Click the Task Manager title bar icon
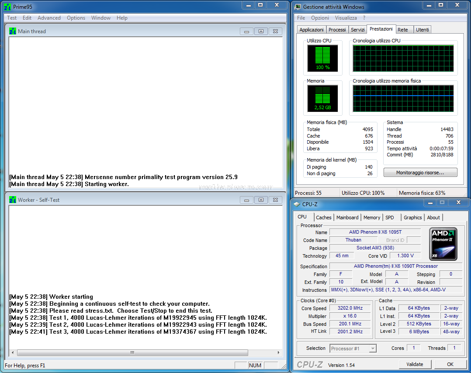471x373 pixels. (x=298, y=7)
